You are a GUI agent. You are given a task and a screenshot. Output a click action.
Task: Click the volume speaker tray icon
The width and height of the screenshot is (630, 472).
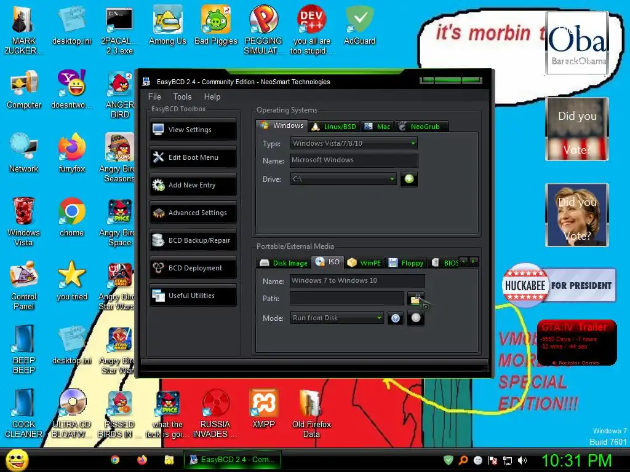tap(522, 460)
